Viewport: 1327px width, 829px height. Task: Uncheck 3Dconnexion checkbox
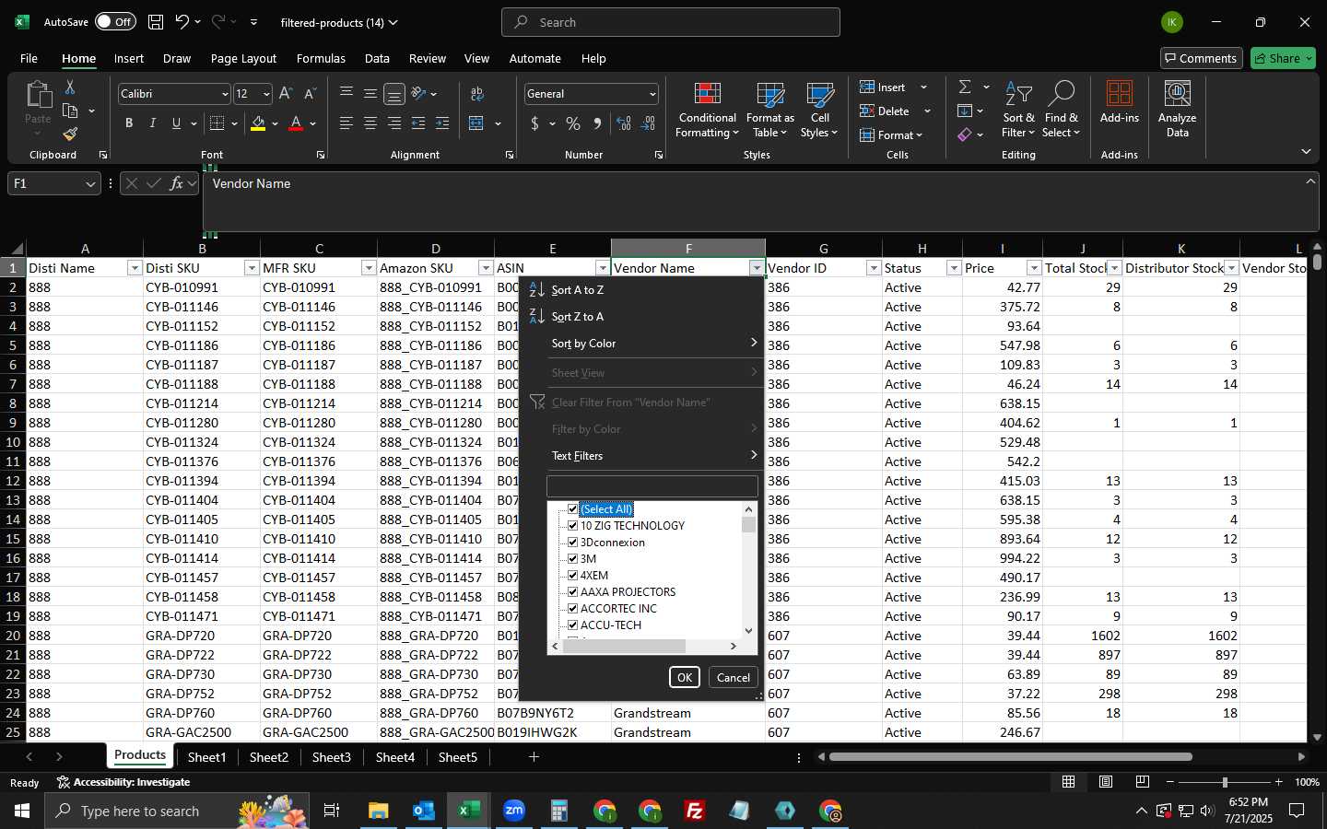(572, 543)
